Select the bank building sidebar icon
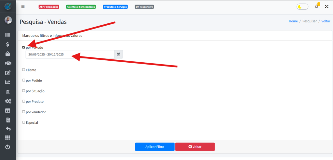Viewport: 333px width, 160px height. click(x=8, y=92)
